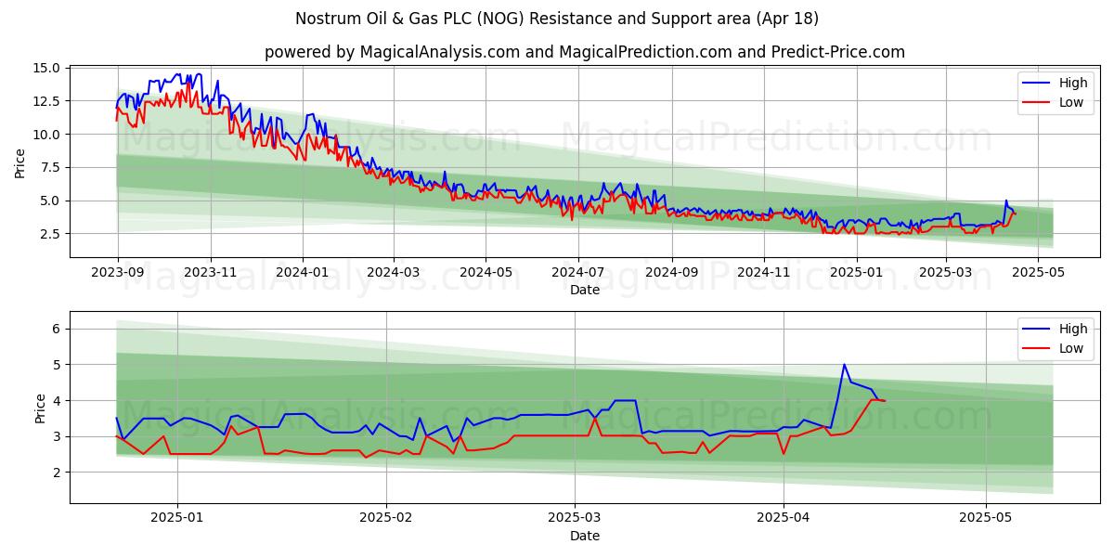Screen dimensions: 1114x557
Task: Click the '2023-11' x-axis label
Action: [x=211, y=272]
